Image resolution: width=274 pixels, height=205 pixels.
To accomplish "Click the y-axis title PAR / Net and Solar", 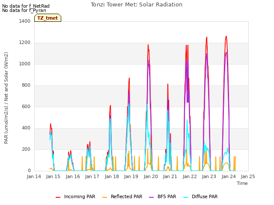I will (6, 98).
